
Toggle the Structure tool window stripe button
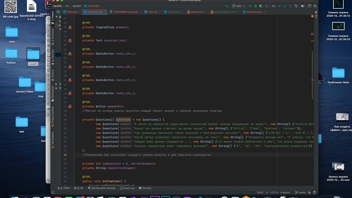pos(53,37)
